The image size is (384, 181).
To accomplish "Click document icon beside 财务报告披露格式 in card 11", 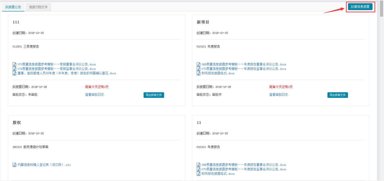I will pos(198,174).
